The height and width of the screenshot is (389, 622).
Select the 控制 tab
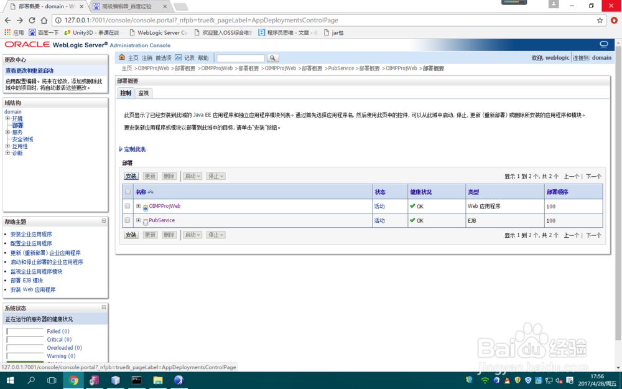point(126,93)
